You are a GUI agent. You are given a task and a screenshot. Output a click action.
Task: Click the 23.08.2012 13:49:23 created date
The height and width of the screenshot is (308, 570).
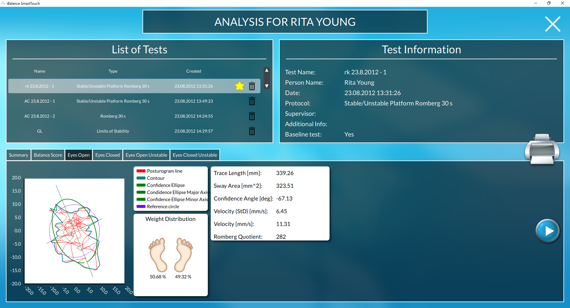[194, 101]
